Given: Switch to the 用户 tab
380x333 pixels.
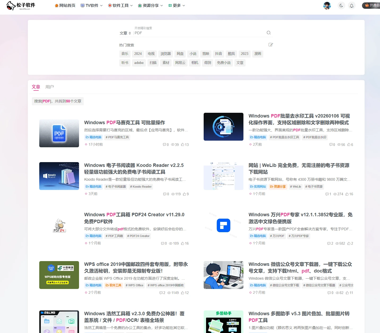Looking at the screenshot, I should pyautogui.click(x=50, y=87).
